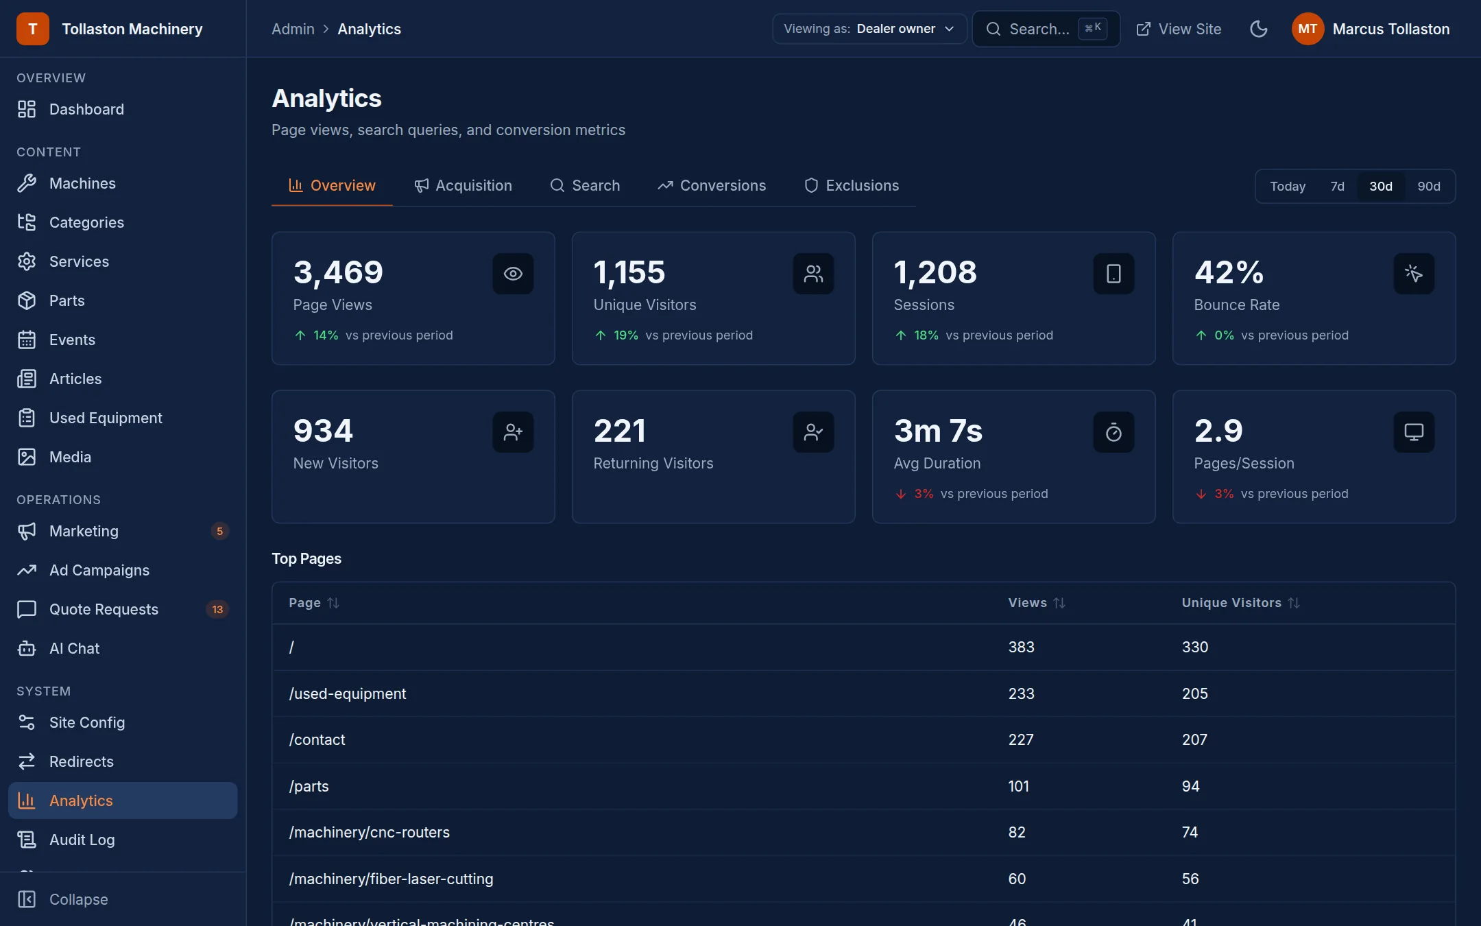The width and height of the screenshot is (1481, 926).
Task: Click the Admin breadcrumb
Action: (x=293, y=29)
